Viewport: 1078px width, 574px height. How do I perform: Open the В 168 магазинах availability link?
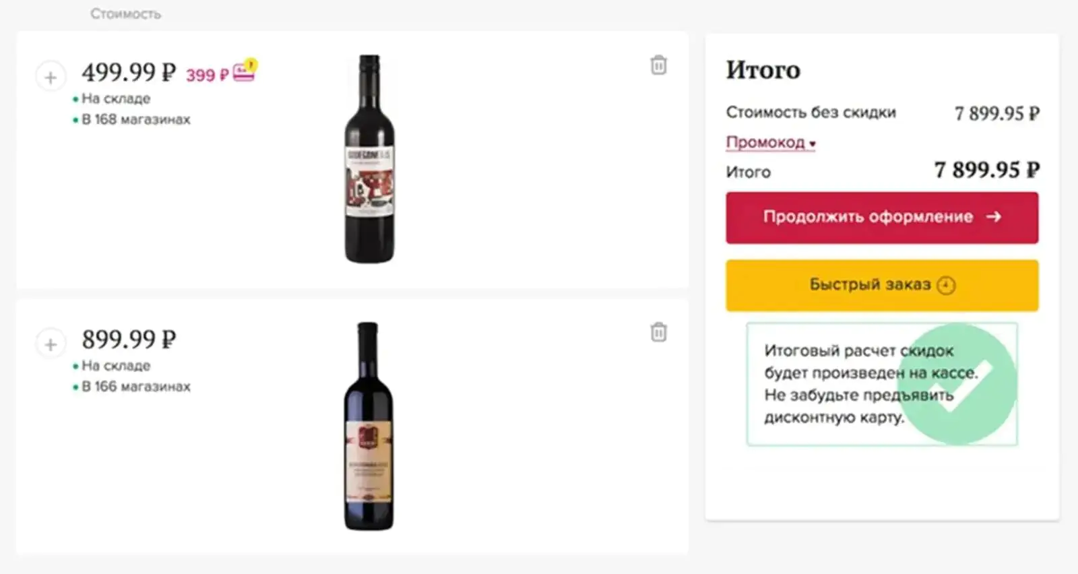pos(135,120)
